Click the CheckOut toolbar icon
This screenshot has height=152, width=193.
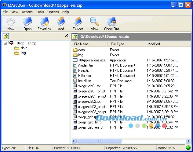click(111, 23)
